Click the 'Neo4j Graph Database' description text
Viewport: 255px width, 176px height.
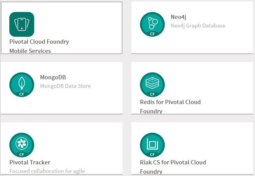pos(198,26)
